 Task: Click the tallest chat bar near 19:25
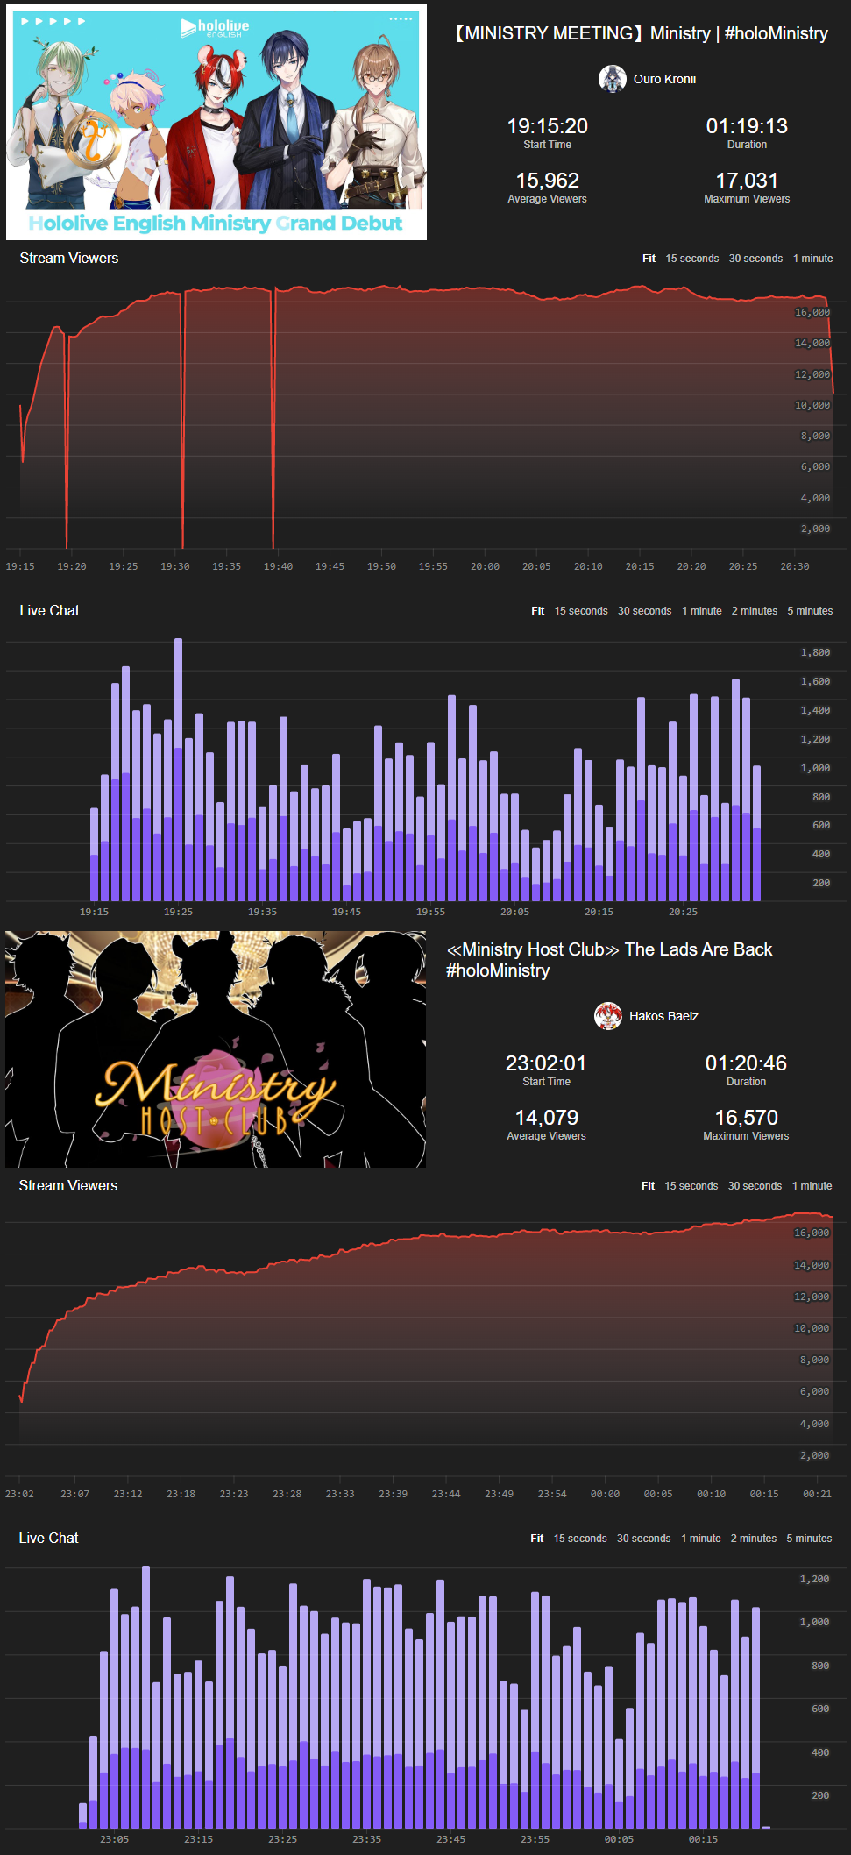(x=179, y=770)
